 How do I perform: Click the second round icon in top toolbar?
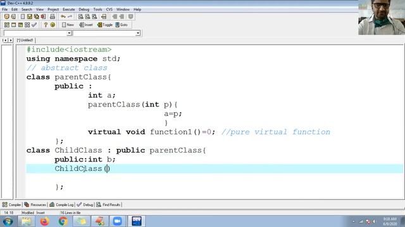click(x=13, y=17)
